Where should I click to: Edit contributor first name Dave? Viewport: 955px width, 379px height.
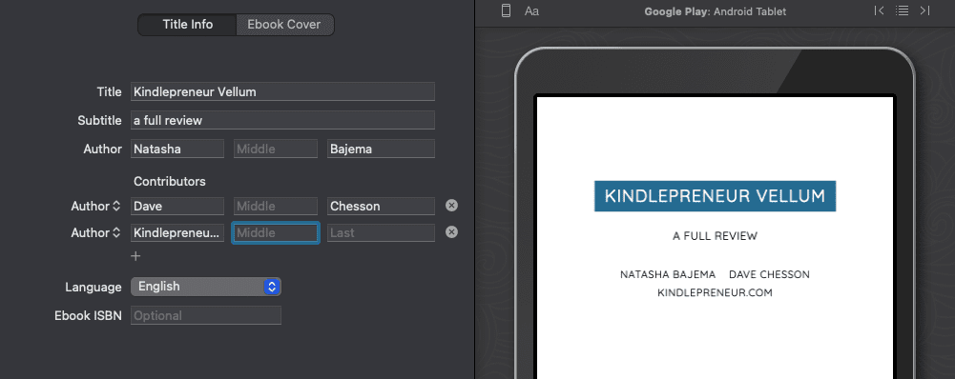point(177,207)
